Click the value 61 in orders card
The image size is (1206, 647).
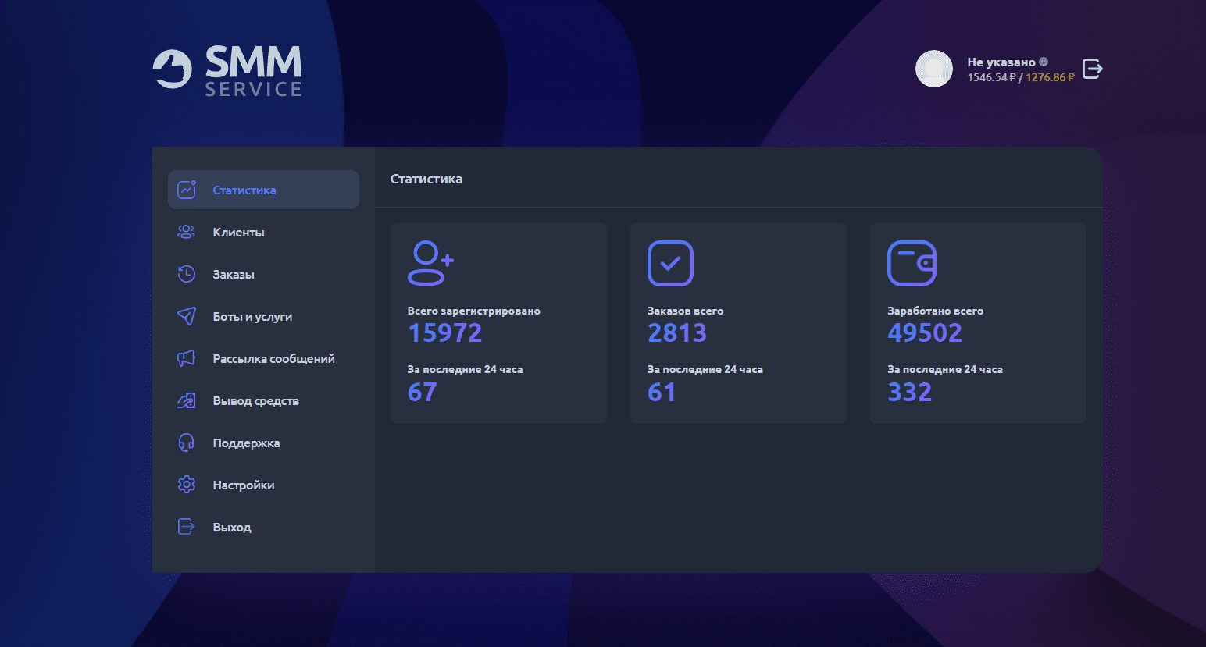(661, 392)
